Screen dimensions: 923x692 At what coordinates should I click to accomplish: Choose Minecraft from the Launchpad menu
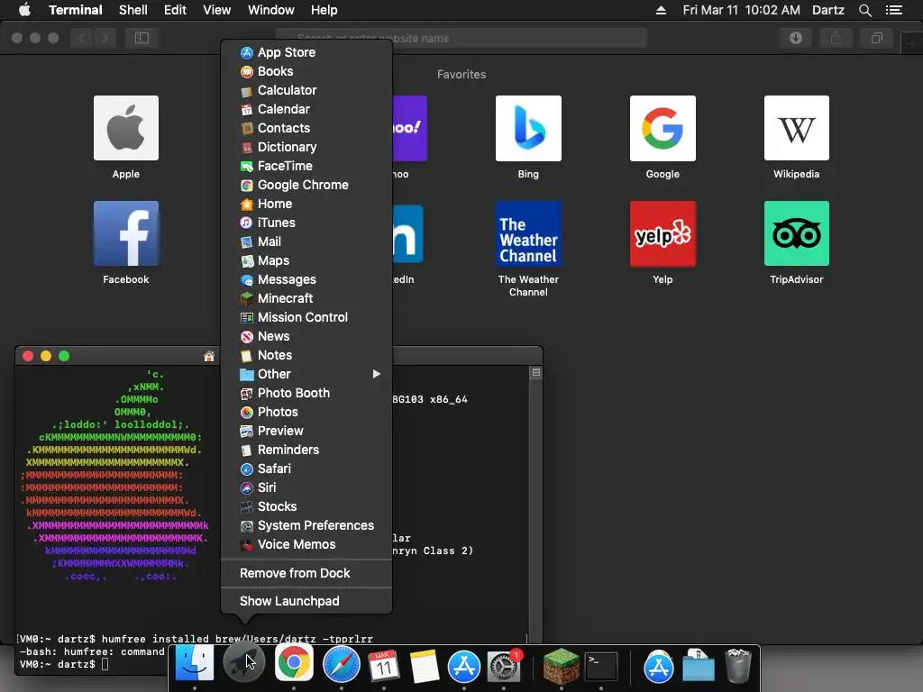(x=306, y=298)
